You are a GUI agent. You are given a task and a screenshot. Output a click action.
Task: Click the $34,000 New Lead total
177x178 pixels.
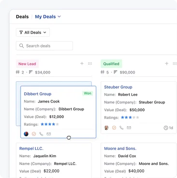(x=43, y=73)
